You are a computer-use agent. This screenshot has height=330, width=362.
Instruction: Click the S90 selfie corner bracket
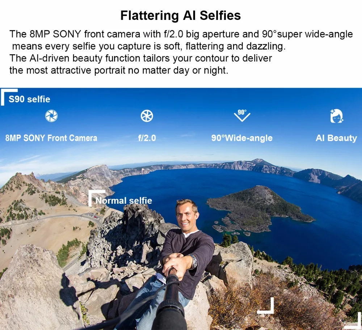coord(9,97)
